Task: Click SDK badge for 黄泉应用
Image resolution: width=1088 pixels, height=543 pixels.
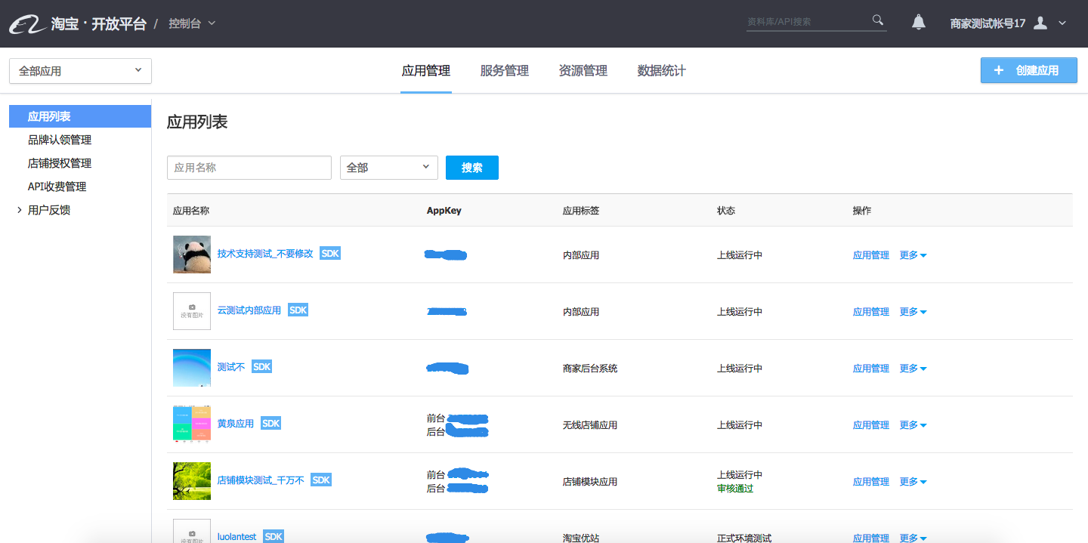Action: pos(271,424)
